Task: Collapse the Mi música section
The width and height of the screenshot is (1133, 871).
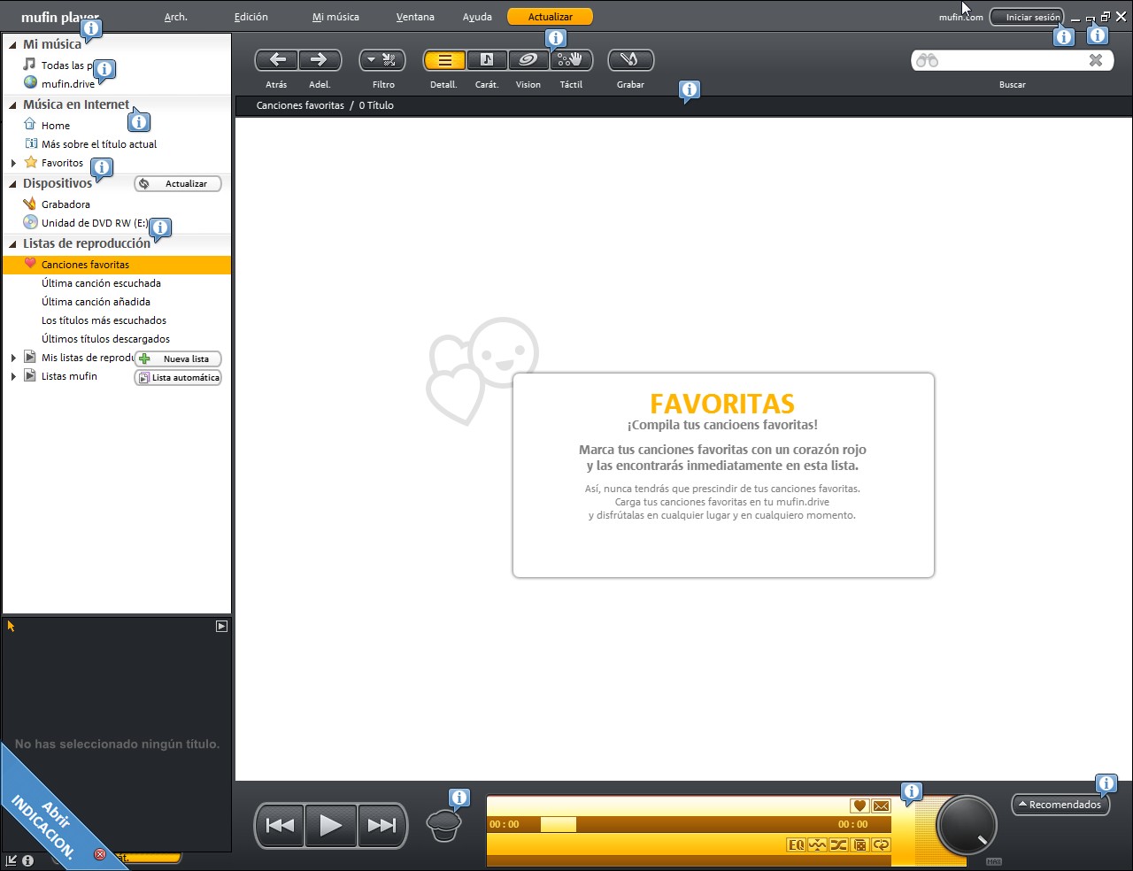Action: 12,44
